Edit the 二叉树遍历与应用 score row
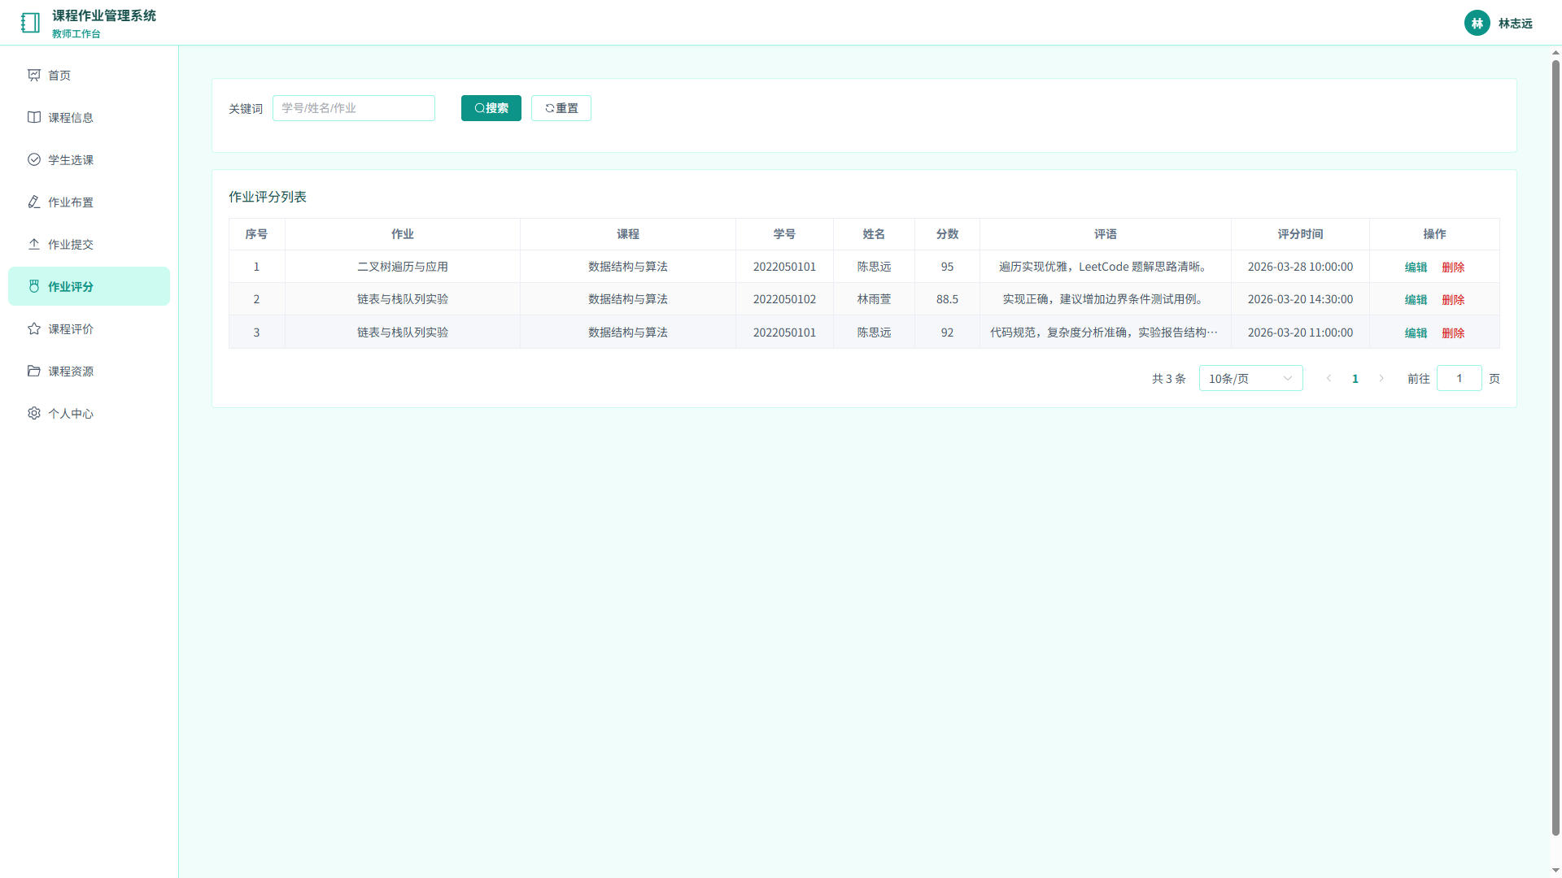Screen dimensions: 1562x878 1416,267
